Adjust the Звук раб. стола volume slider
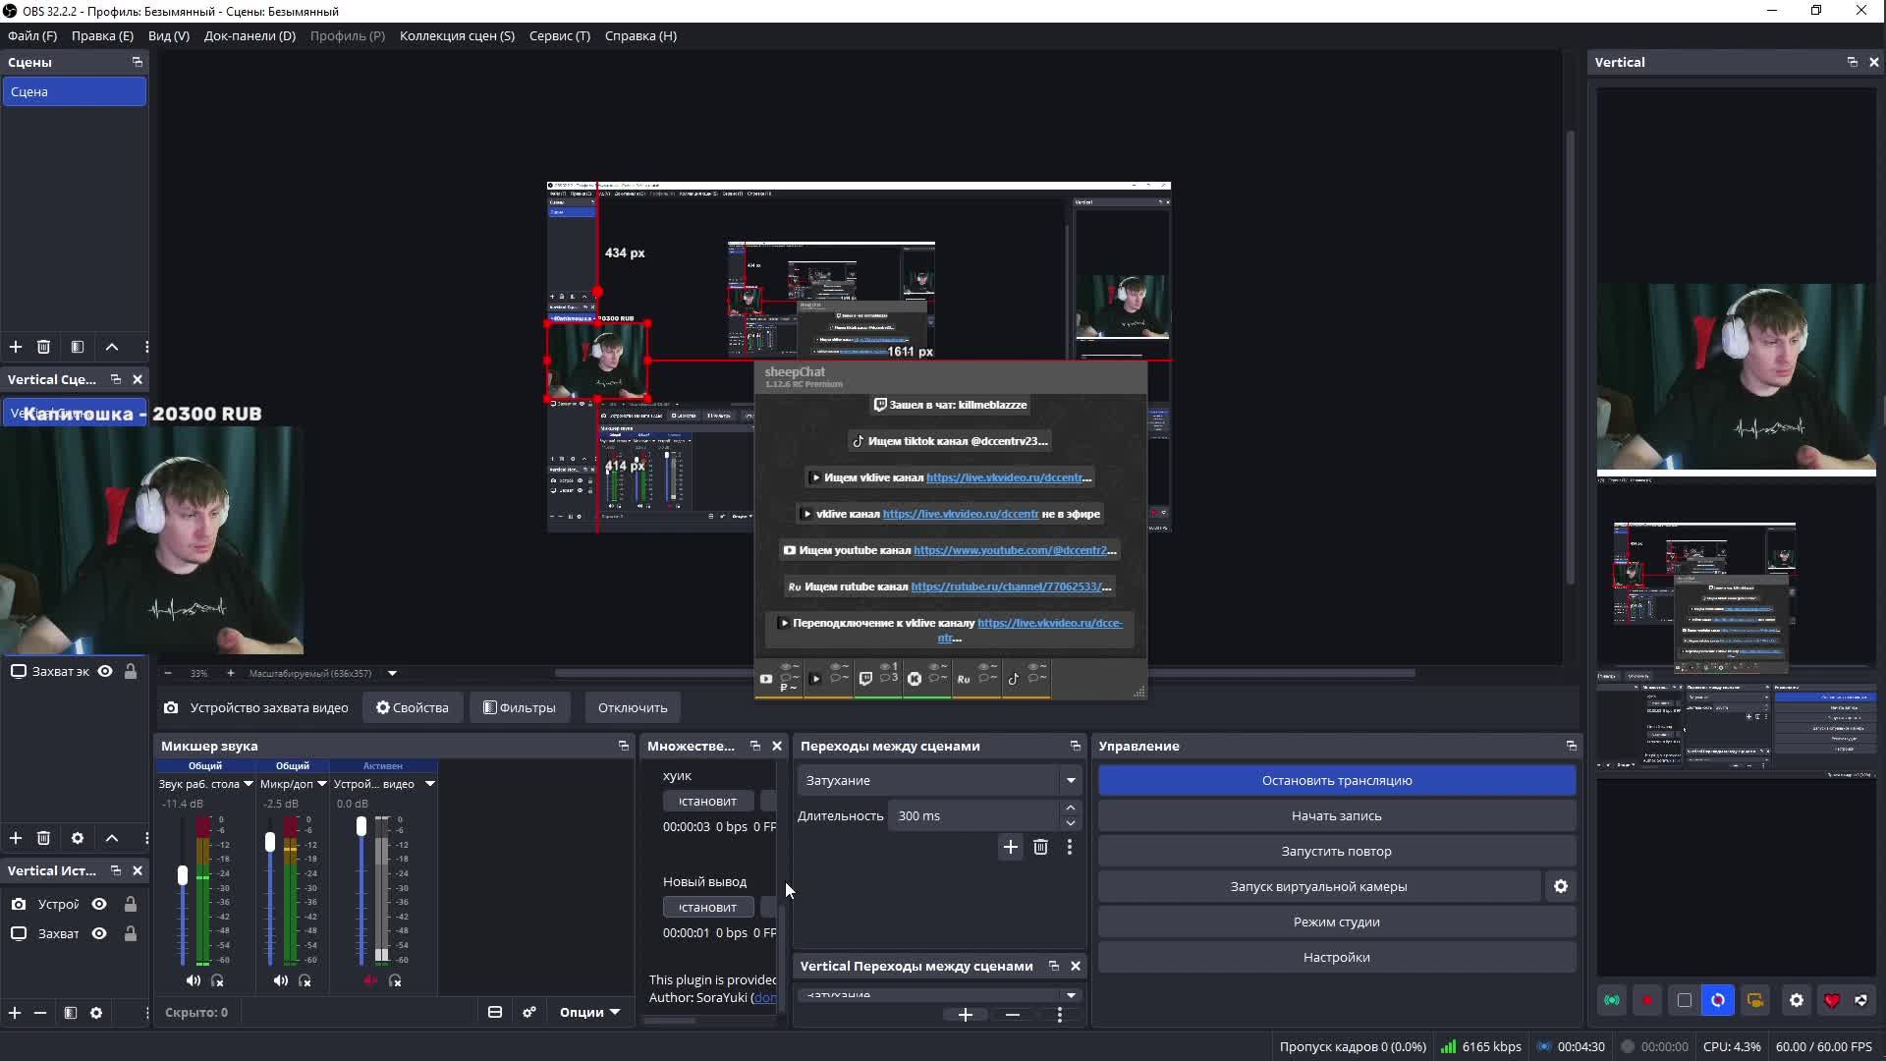Screen dimensions: 1886x1061 point(182,874)
